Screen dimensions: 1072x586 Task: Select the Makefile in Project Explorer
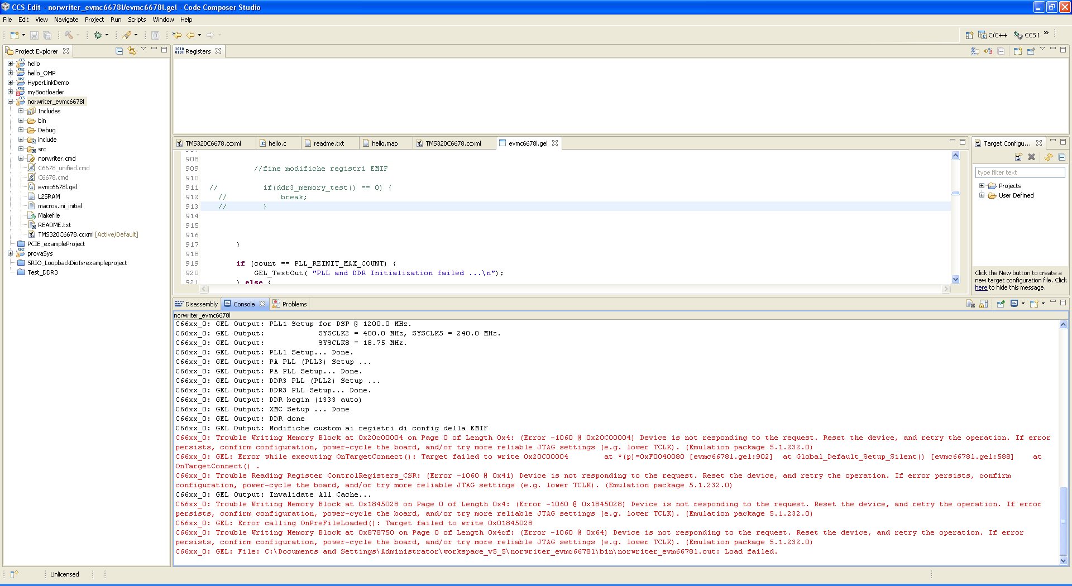tap(49, 215)
